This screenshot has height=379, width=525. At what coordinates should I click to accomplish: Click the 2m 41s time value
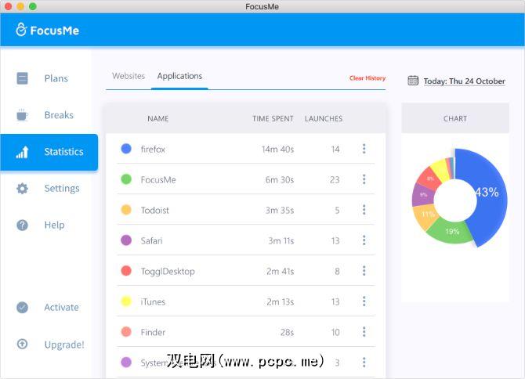[x=281, y=271]
